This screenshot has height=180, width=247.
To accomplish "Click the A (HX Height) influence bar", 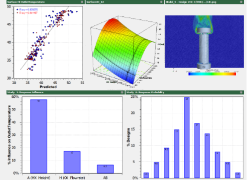I will pos(39,136).
